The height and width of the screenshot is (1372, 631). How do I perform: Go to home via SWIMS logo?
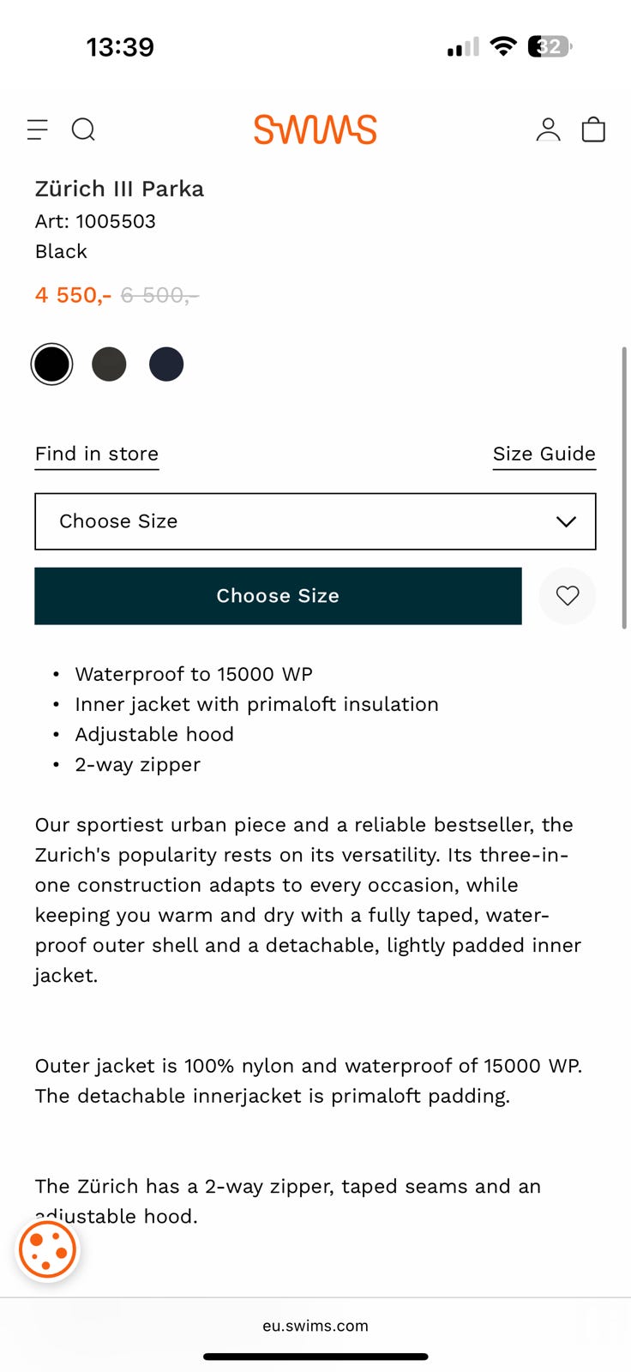(315, 129)
